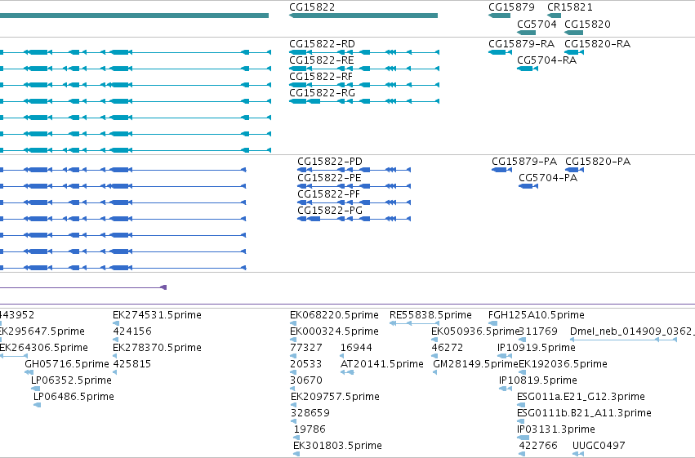Click EST AT20141.5prime
The width and height of the screenshot is (695, 458).
(x=382, y=364)
